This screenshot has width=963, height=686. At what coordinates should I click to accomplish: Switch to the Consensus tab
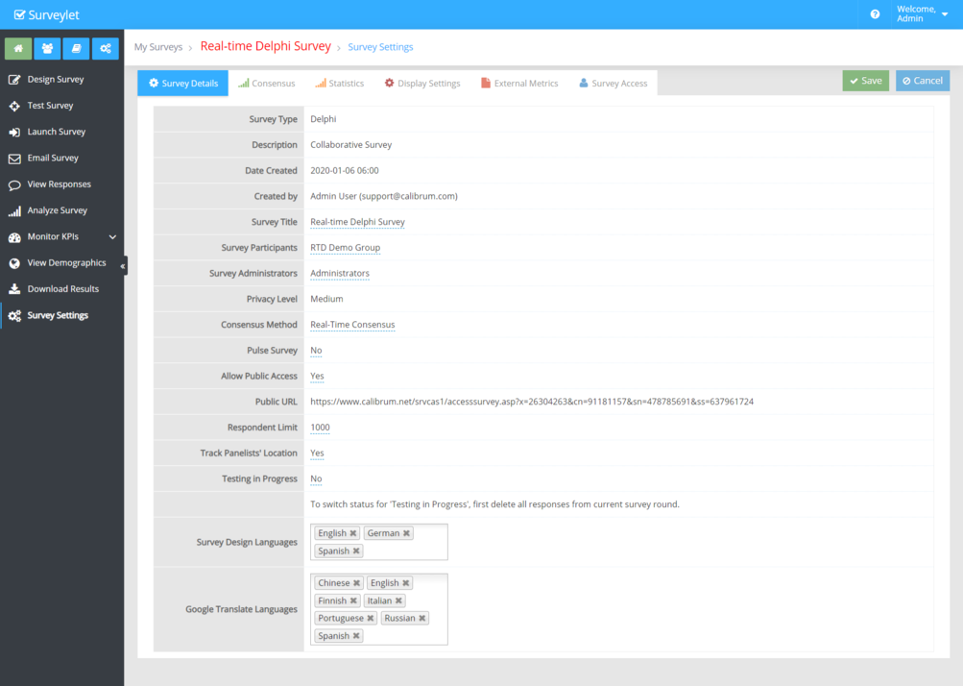266,84
